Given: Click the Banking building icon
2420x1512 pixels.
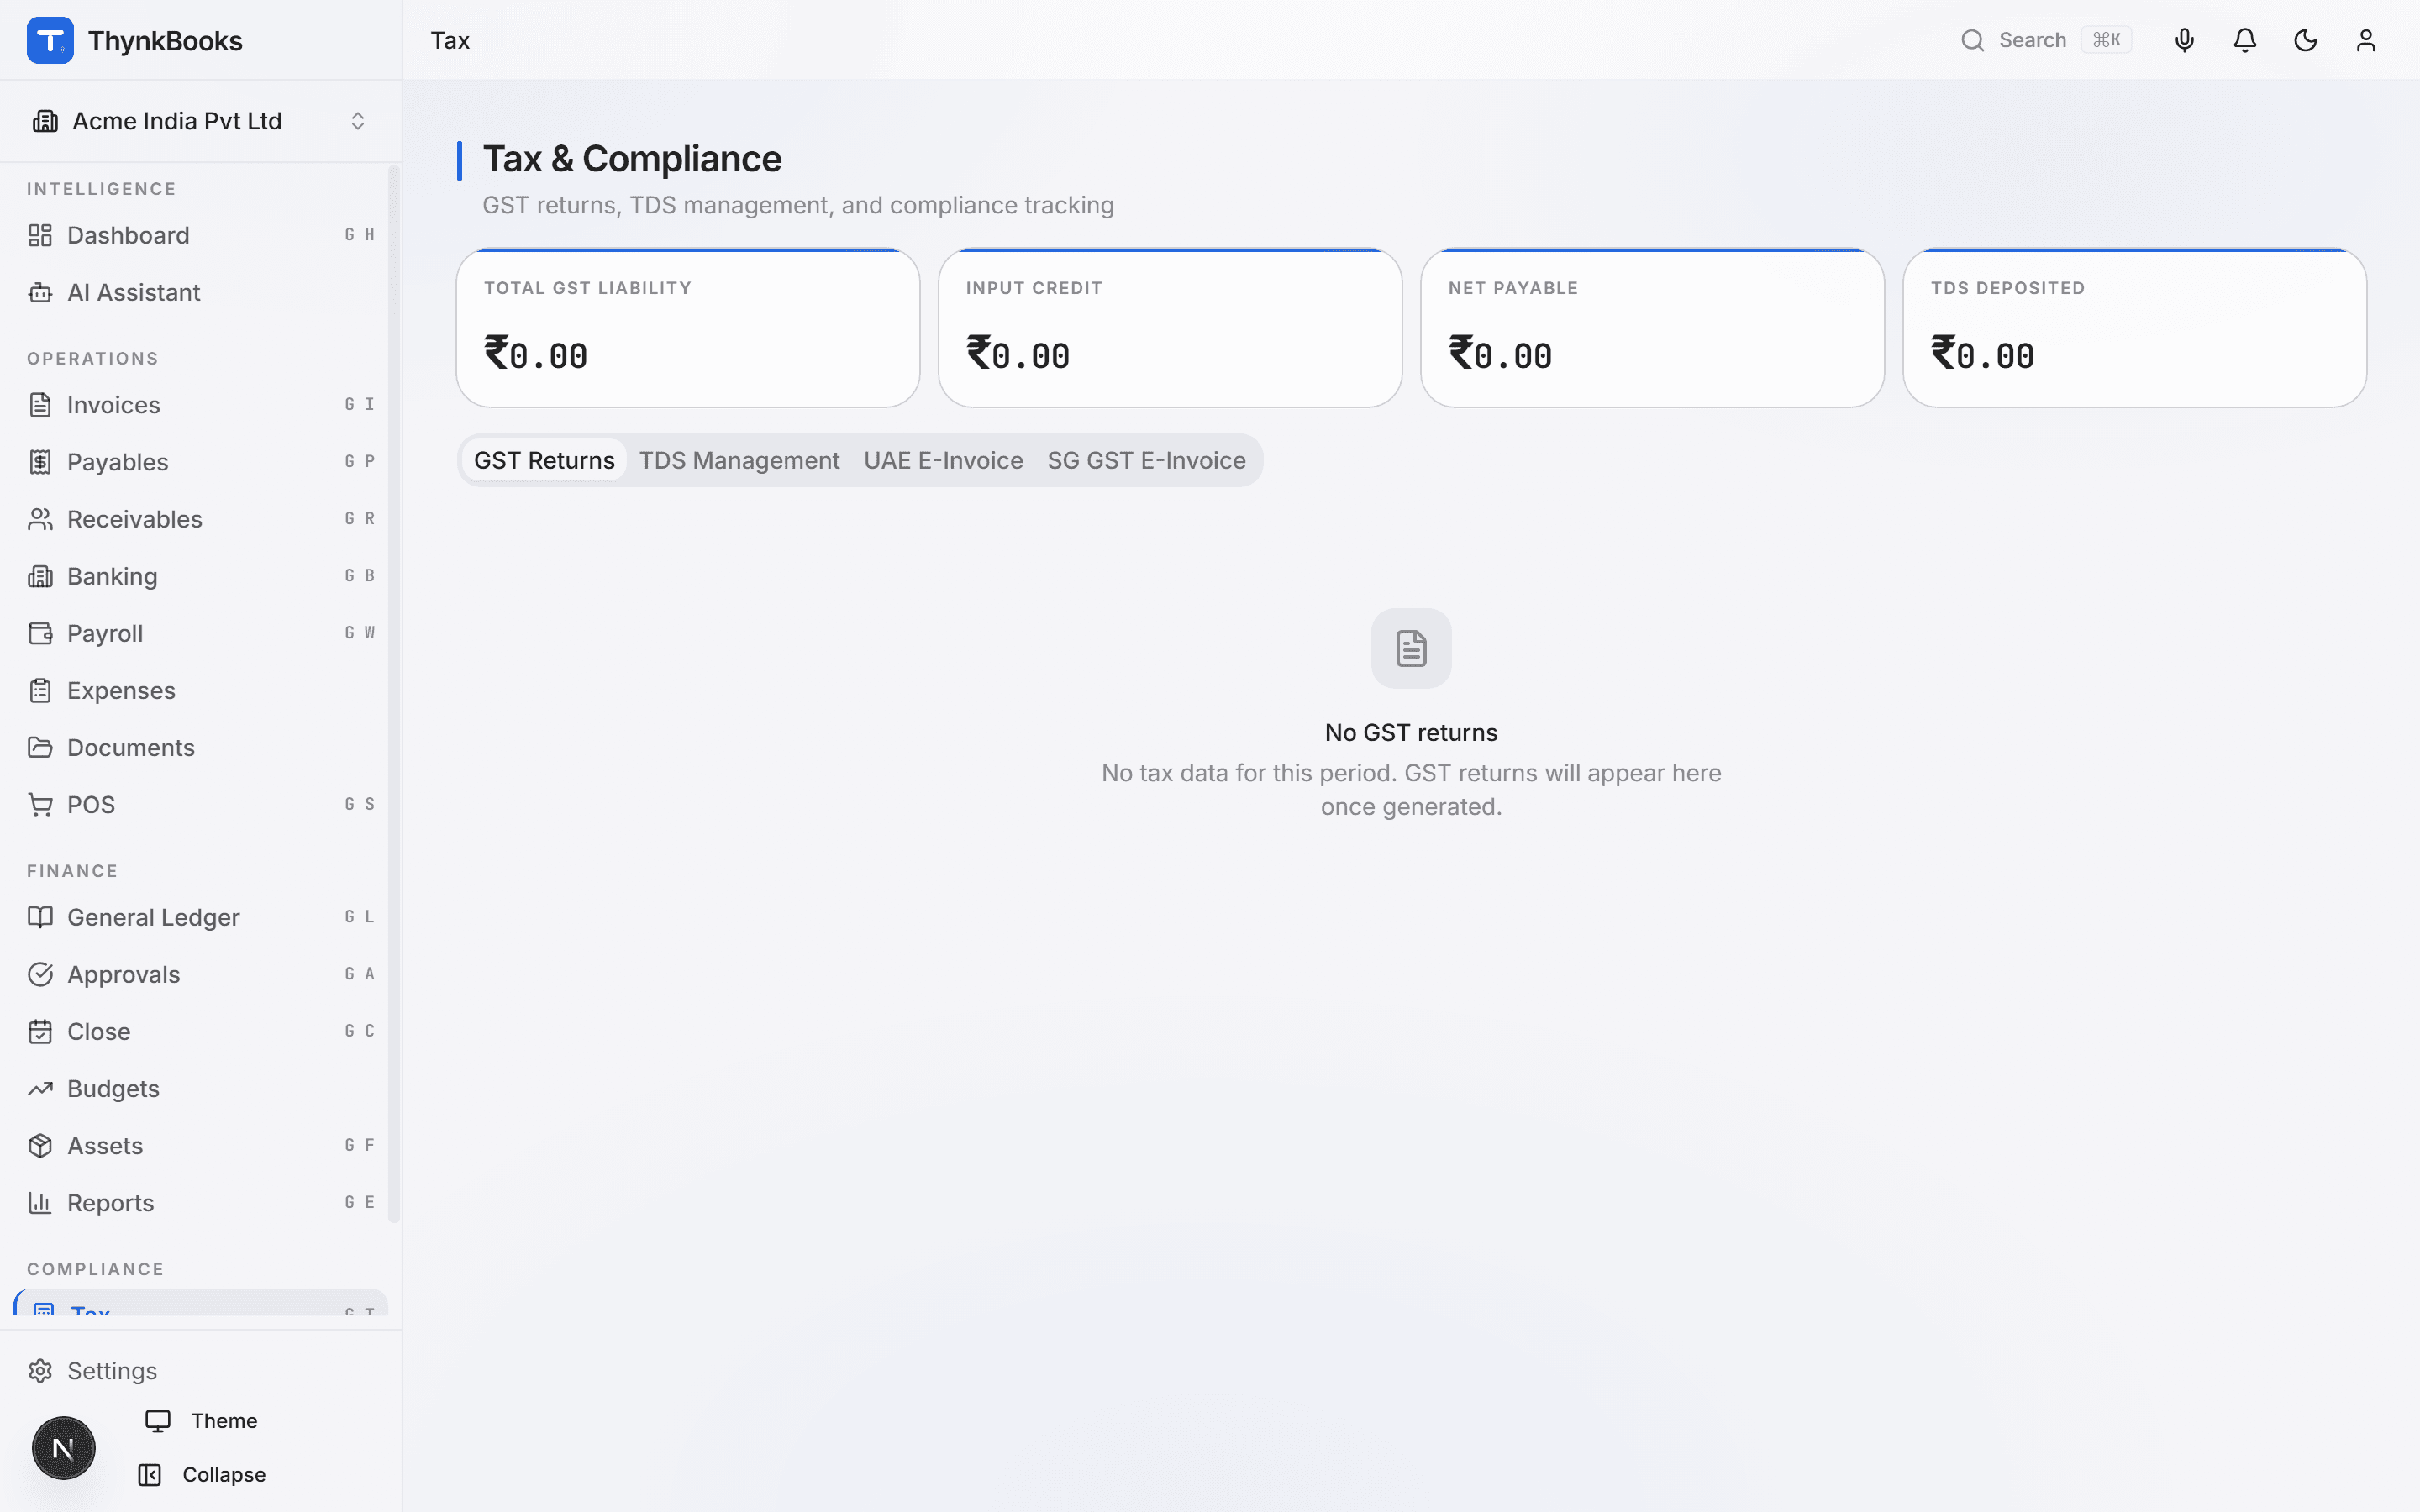Looking at the screenshot, I should click(40, 576).
